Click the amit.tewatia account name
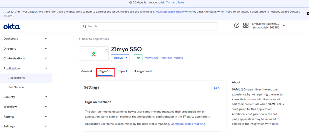This screenshot has height=132, width=309. [266, 24]
